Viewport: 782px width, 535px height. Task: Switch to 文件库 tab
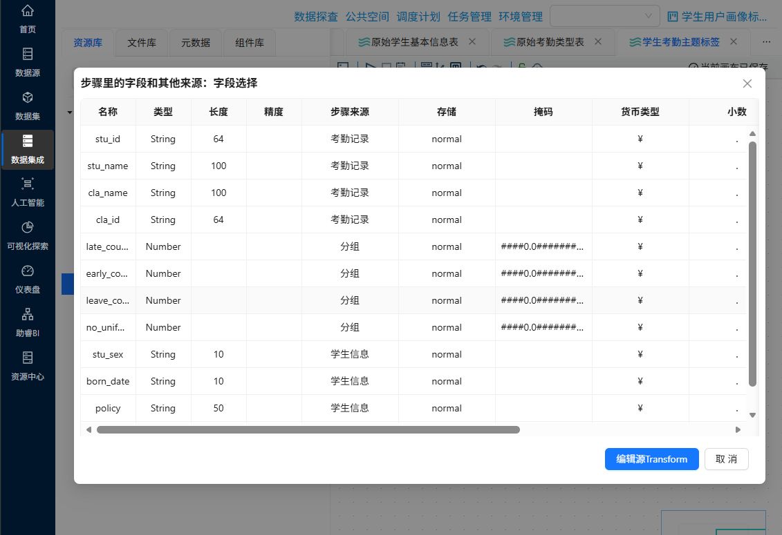click(142, 43)
